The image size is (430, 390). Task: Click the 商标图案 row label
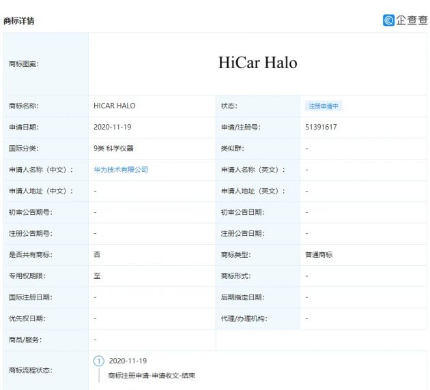(24, 64)
